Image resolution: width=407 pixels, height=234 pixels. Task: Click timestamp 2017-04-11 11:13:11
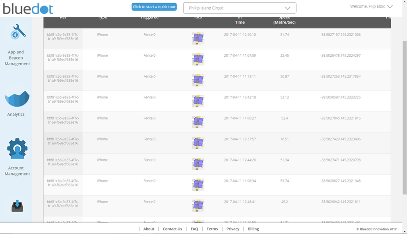click(x=240, y=77)
